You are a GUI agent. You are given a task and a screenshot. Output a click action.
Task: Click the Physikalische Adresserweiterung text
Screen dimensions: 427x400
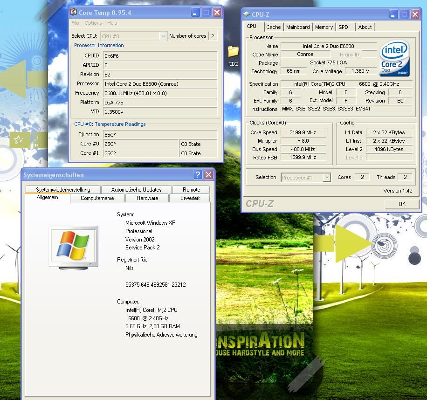(161, 335)
